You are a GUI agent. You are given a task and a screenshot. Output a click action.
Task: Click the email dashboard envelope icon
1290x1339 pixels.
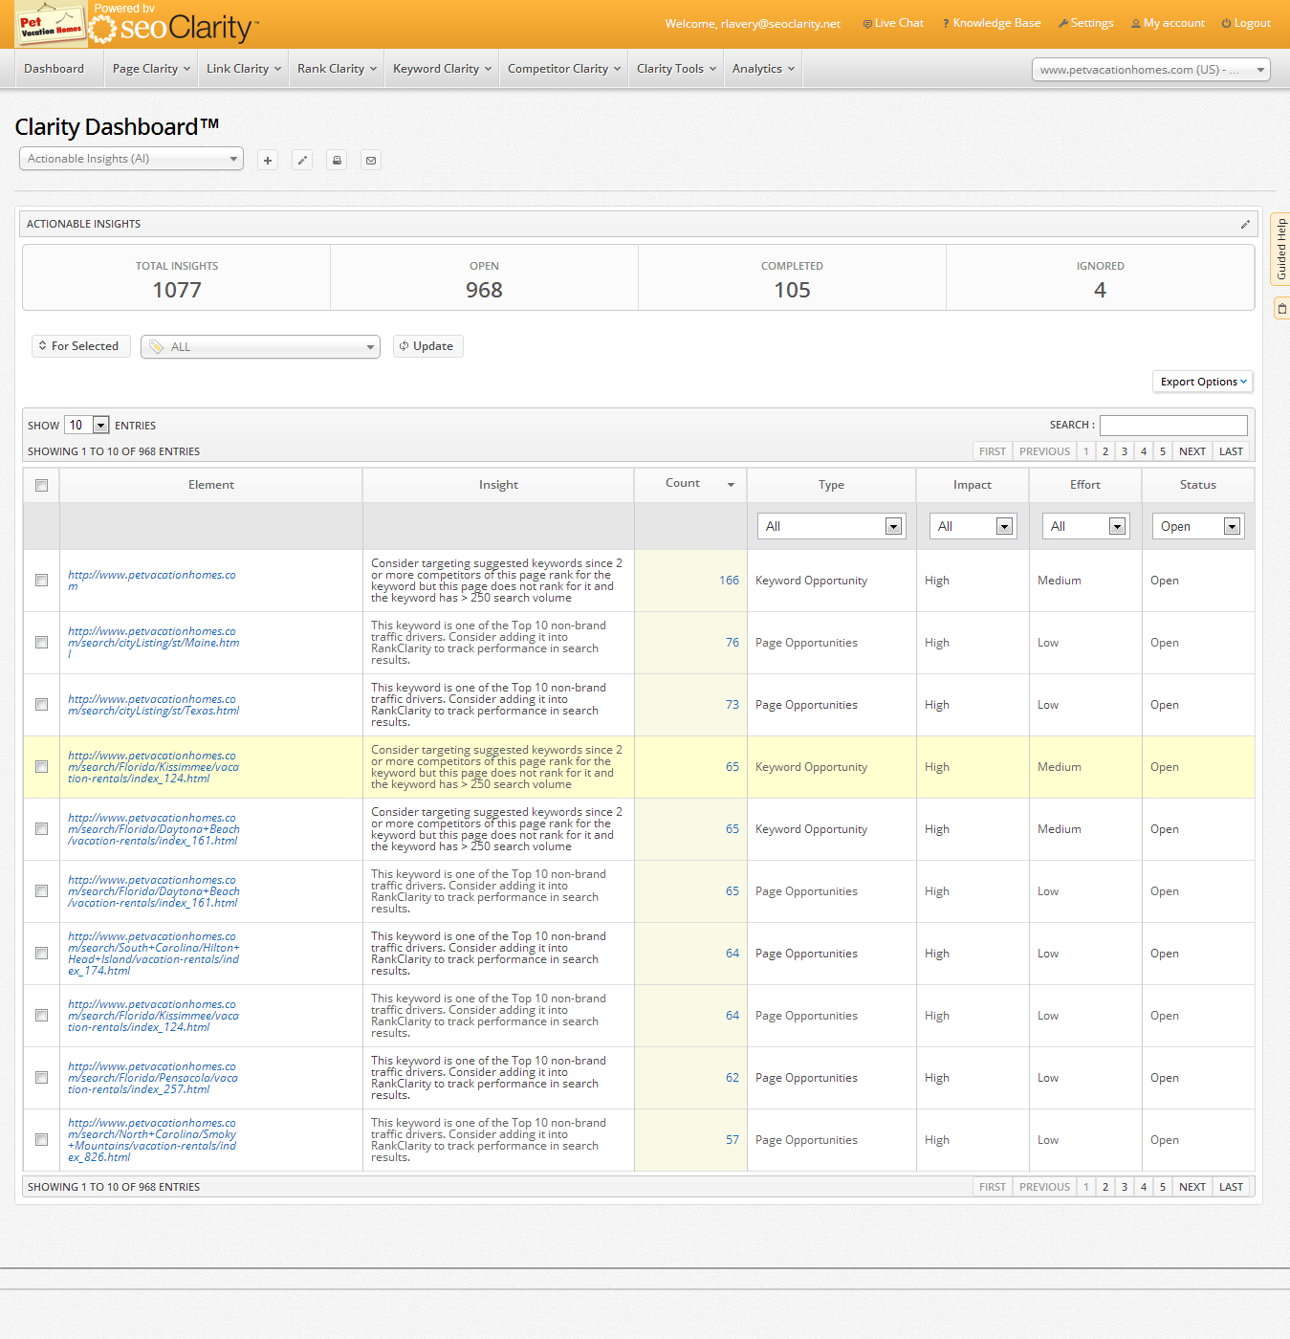(371, 161)
